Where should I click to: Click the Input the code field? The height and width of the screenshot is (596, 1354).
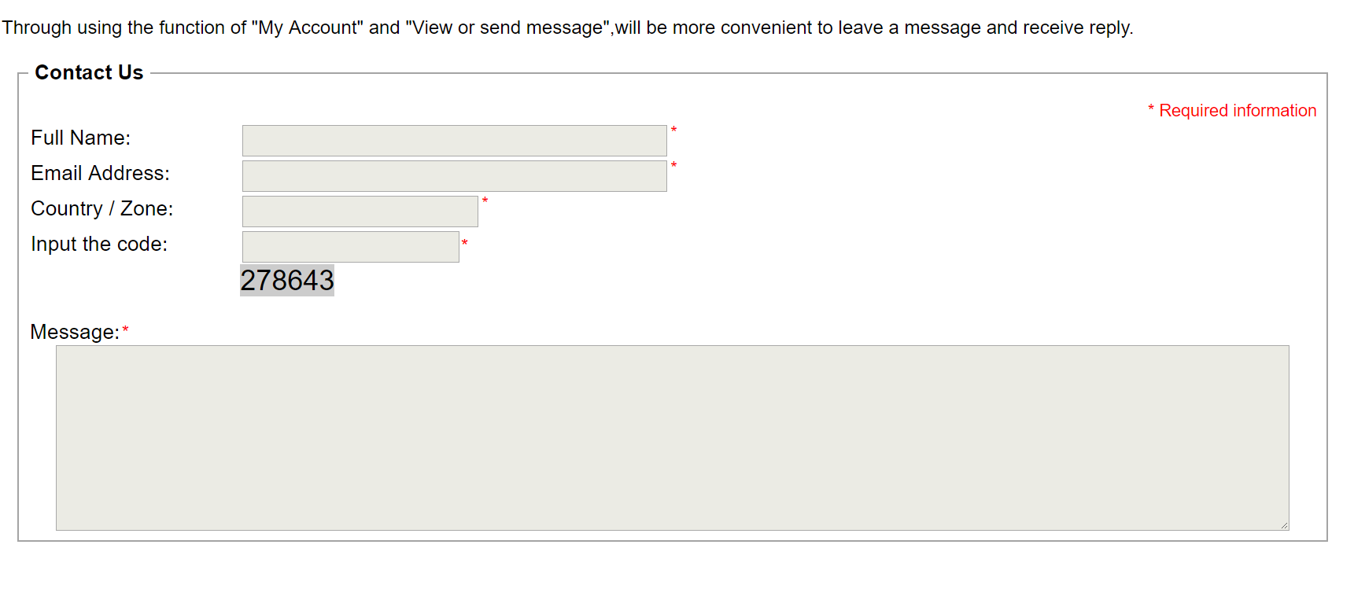pyautogui.click(x=350, y=247)
